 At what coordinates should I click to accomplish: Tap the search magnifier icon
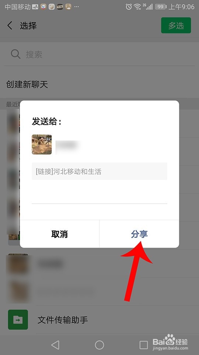15,54
